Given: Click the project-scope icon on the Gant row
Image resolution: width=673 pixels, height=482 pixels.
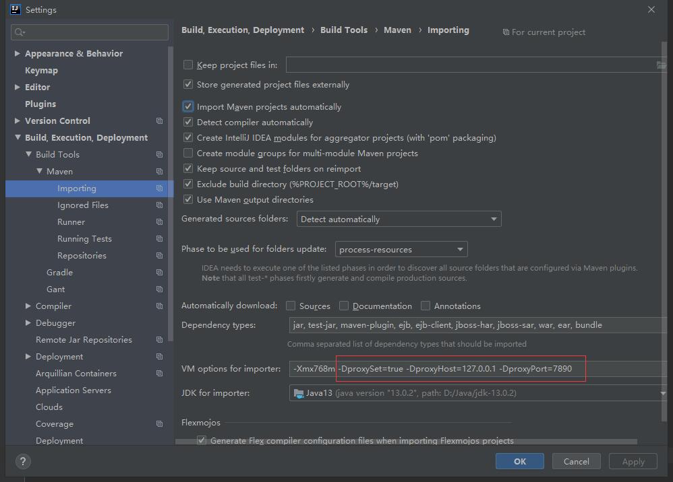Looking at the screenshot, I should click(159, 289).
